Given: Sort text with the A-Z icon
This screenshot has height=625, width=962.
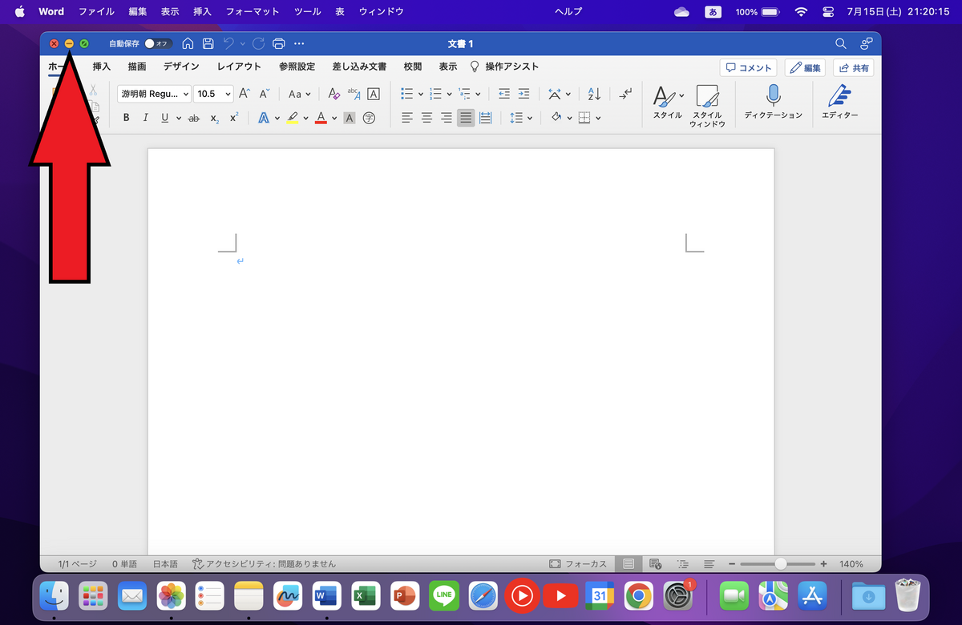Looking at the screenshot, I should (595, 94).
